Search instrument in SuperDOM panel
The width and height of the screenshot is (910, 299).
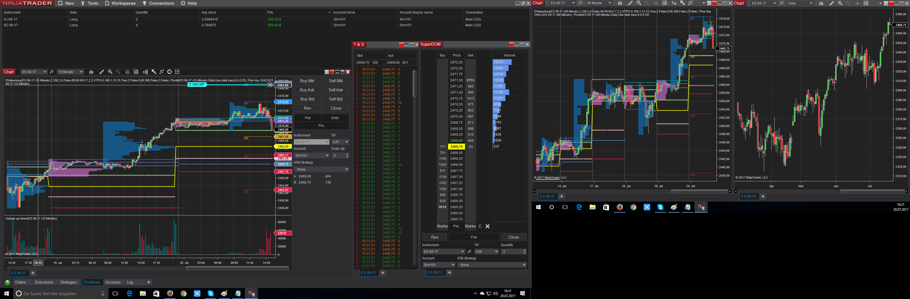pos(469,252)
